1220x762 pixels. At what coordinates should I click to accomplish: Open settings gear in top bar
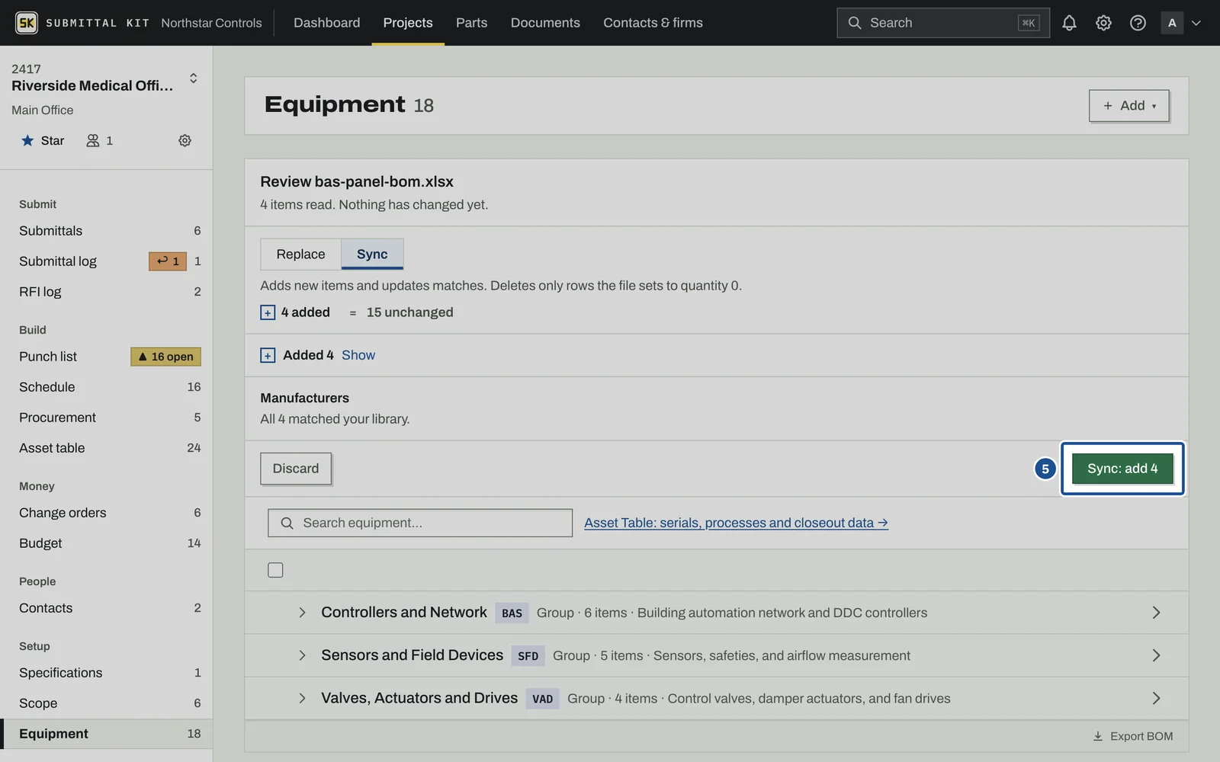pos(1103,23)
